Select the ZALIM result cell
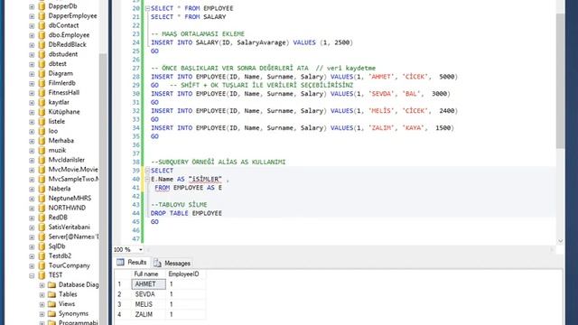578x325 pixels. [148, 314]
